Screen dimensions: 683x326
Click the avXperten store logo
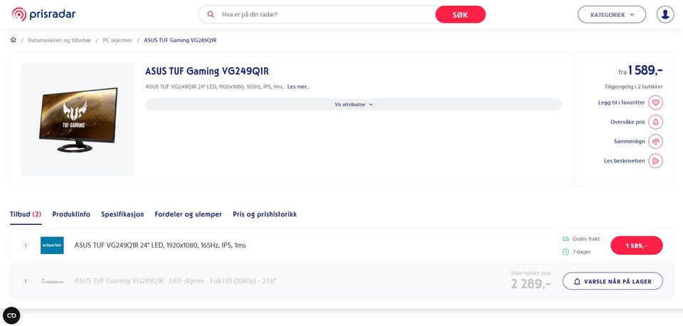click(52, 246)
